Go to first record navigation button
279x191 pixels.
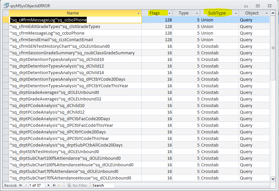tap(20, 185)
